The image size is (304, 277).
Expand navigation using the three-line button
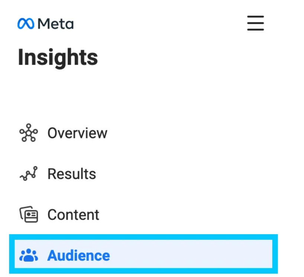pyautogui.click(x=255, y=23)
